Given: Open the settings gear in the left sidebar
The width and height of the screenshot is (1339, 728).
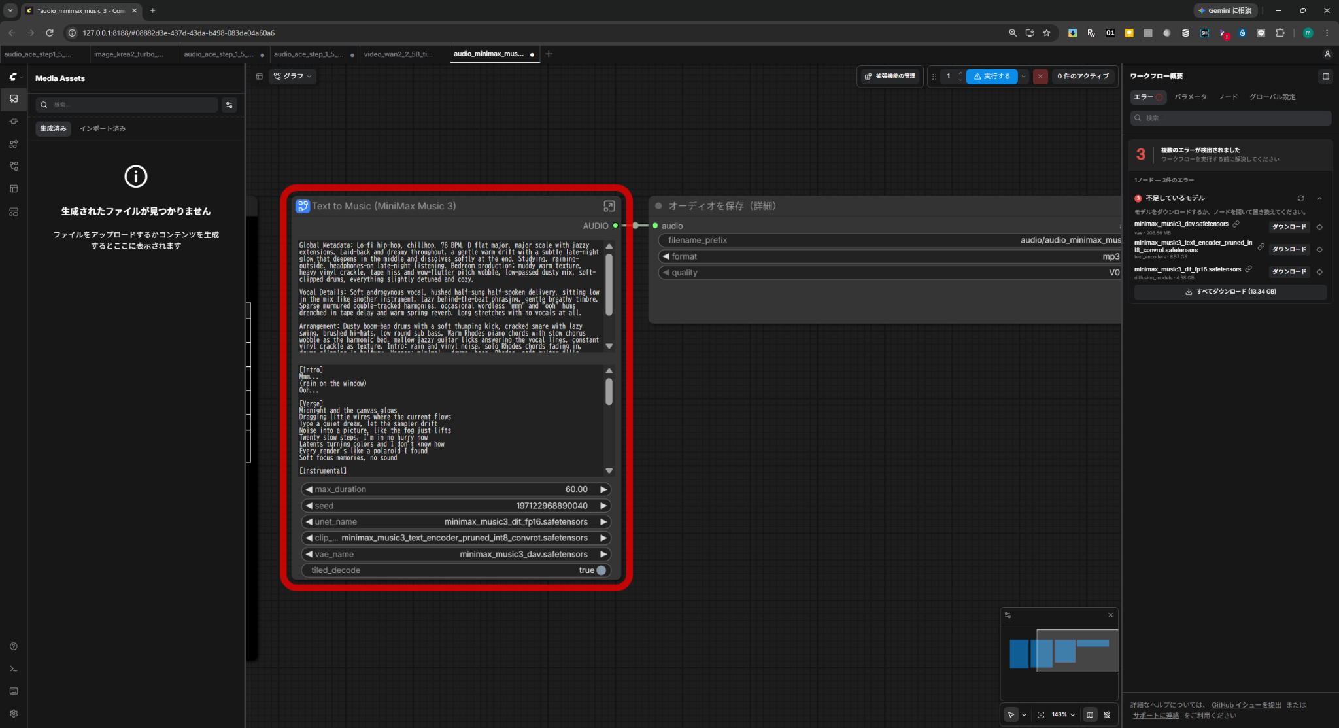Looking at the screenshot, I should pos(14,714).
